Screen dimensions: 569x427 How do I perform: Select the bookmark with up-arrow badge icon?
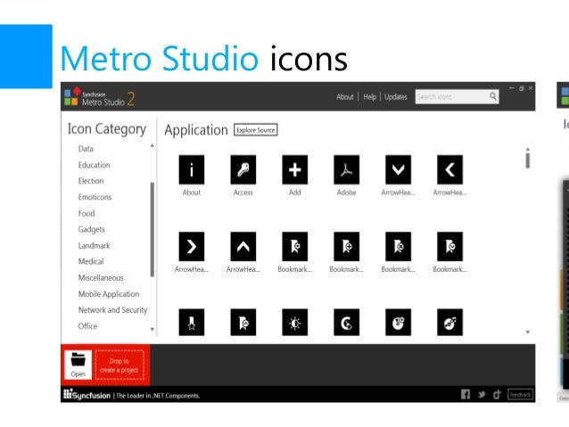(243, 322)
